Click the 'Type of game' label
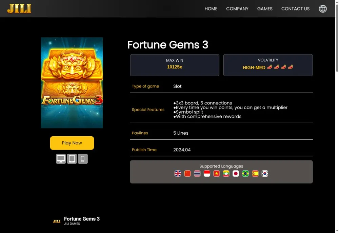Screen dimensions: 339x233 [x=145, y=86]
